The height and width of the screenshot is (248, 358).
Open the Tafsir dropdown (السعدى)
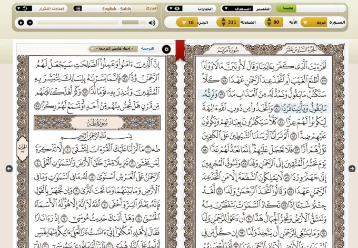pyautogui.click(x=236, y=8)
